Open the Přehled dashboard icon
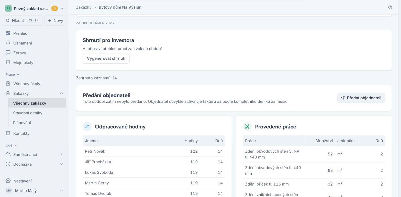The image size is (401, 197). point(8,33)
